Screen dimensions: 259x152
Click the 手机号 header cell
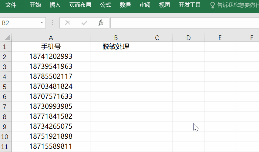(51, 47)
